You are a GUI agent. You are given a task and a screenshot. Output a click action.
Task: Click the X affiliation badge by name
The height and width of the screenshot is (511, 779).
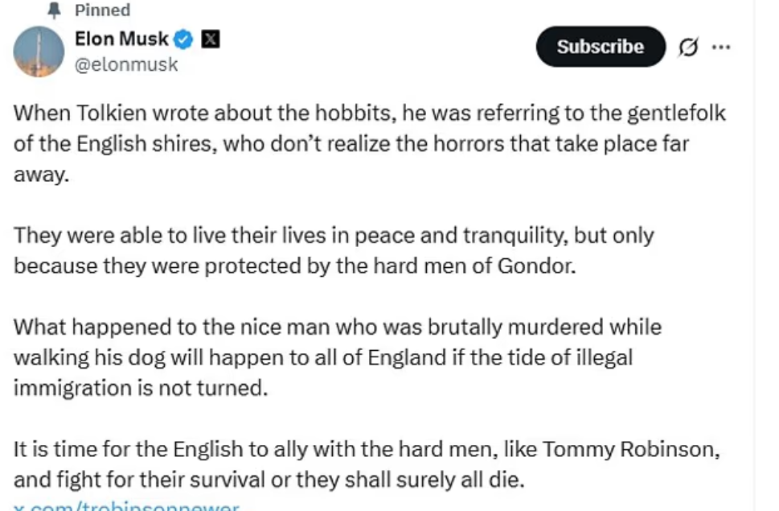(211, 39)
